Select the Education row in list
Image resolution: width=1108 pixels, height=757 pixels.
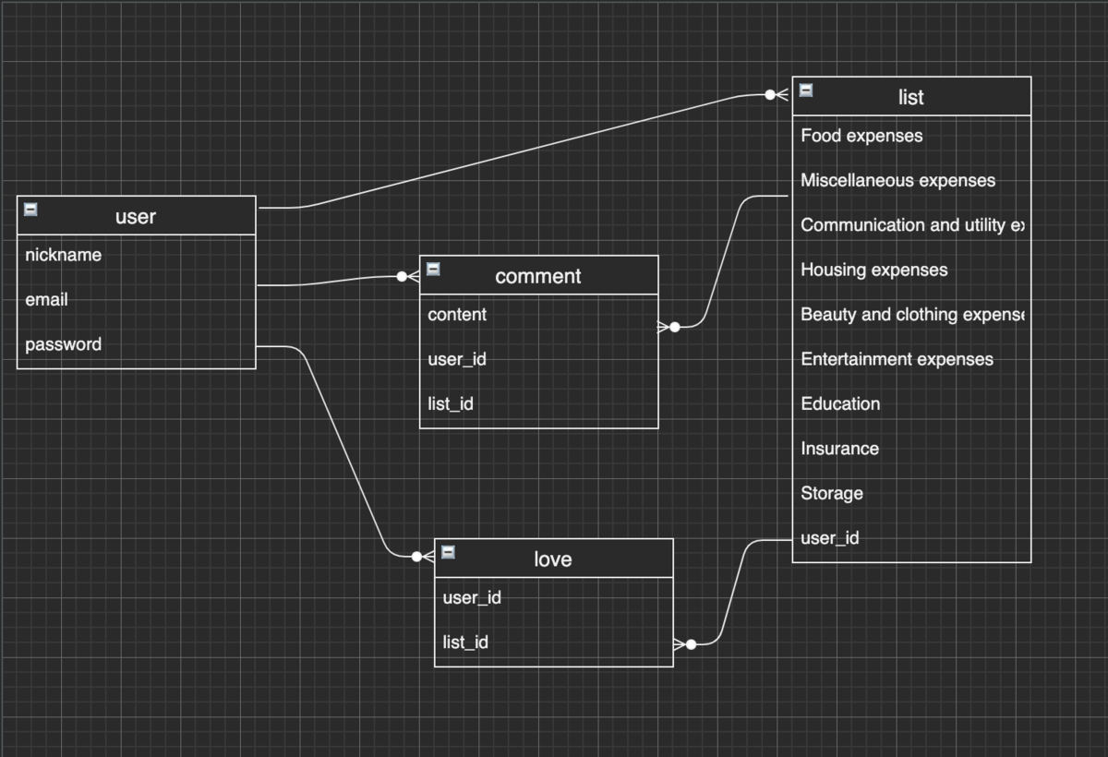[912, 403]
